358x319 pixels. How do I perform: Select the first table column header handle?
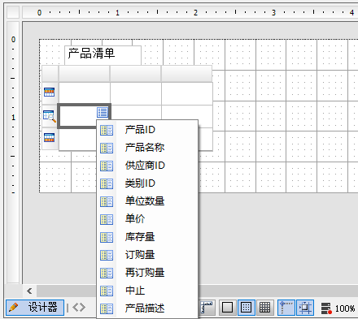(x=85, y=73)
